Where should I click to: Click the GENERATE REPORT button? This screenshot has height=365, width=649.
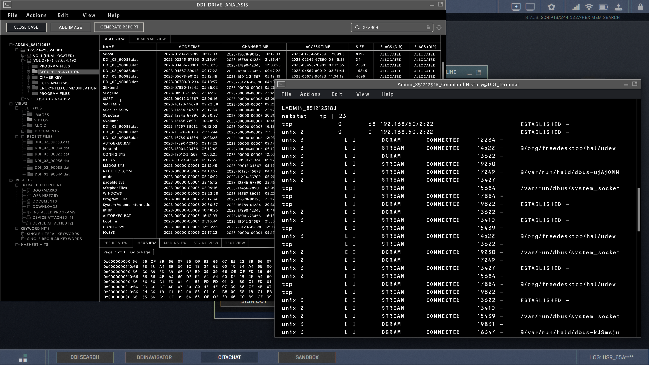119,27
